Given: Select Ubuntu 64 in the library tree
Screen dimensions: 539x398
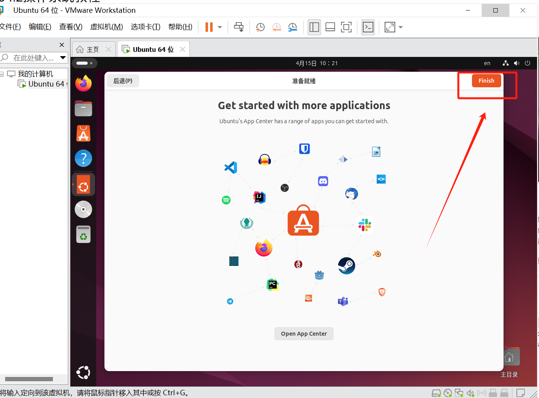Looking at the screenshot, I should point(42,84).
